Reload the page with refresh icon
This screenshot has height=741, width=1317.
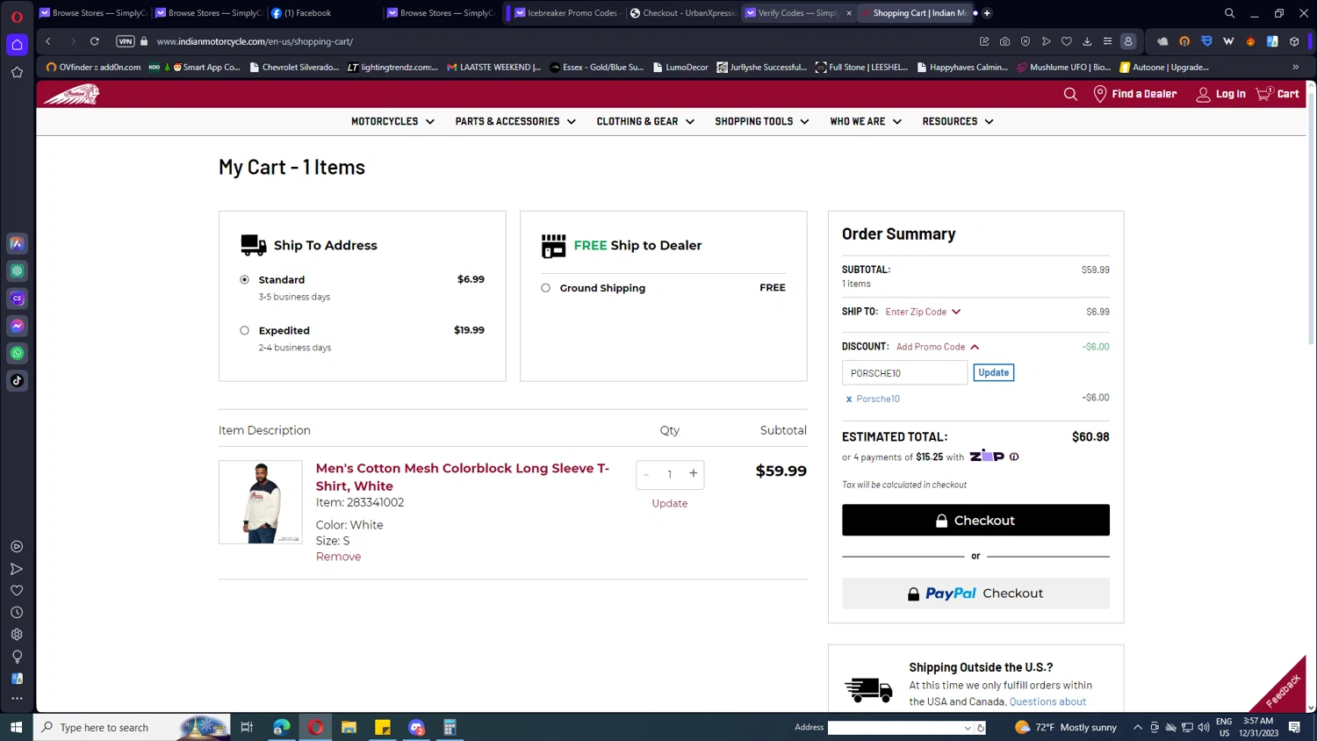95,41
